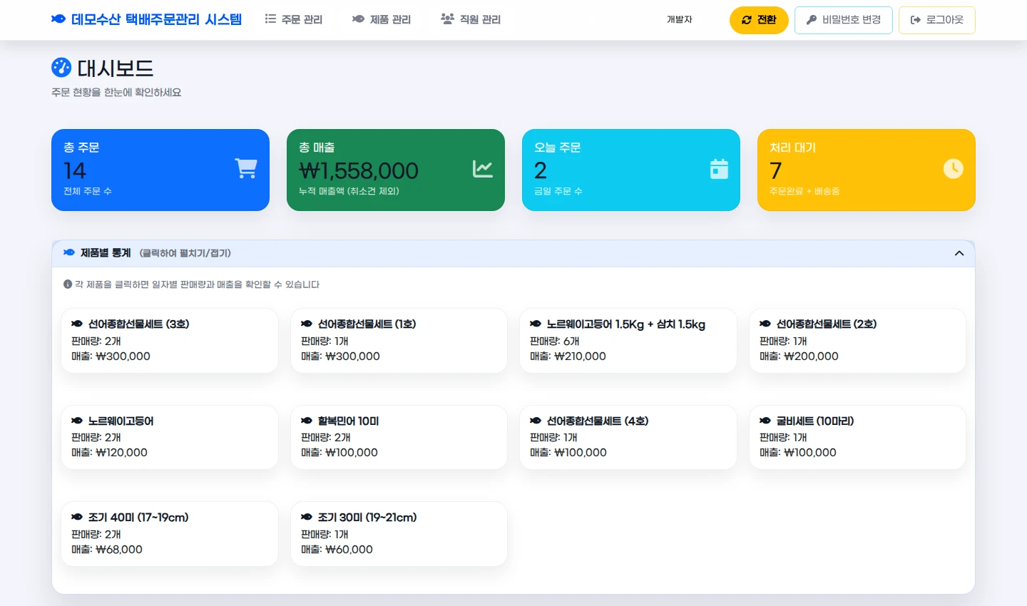This screenshot has height=606, width=1027.
Task: Click the fish icon on 선어종합선물세트 (2호)
Action: pos(765,324)
